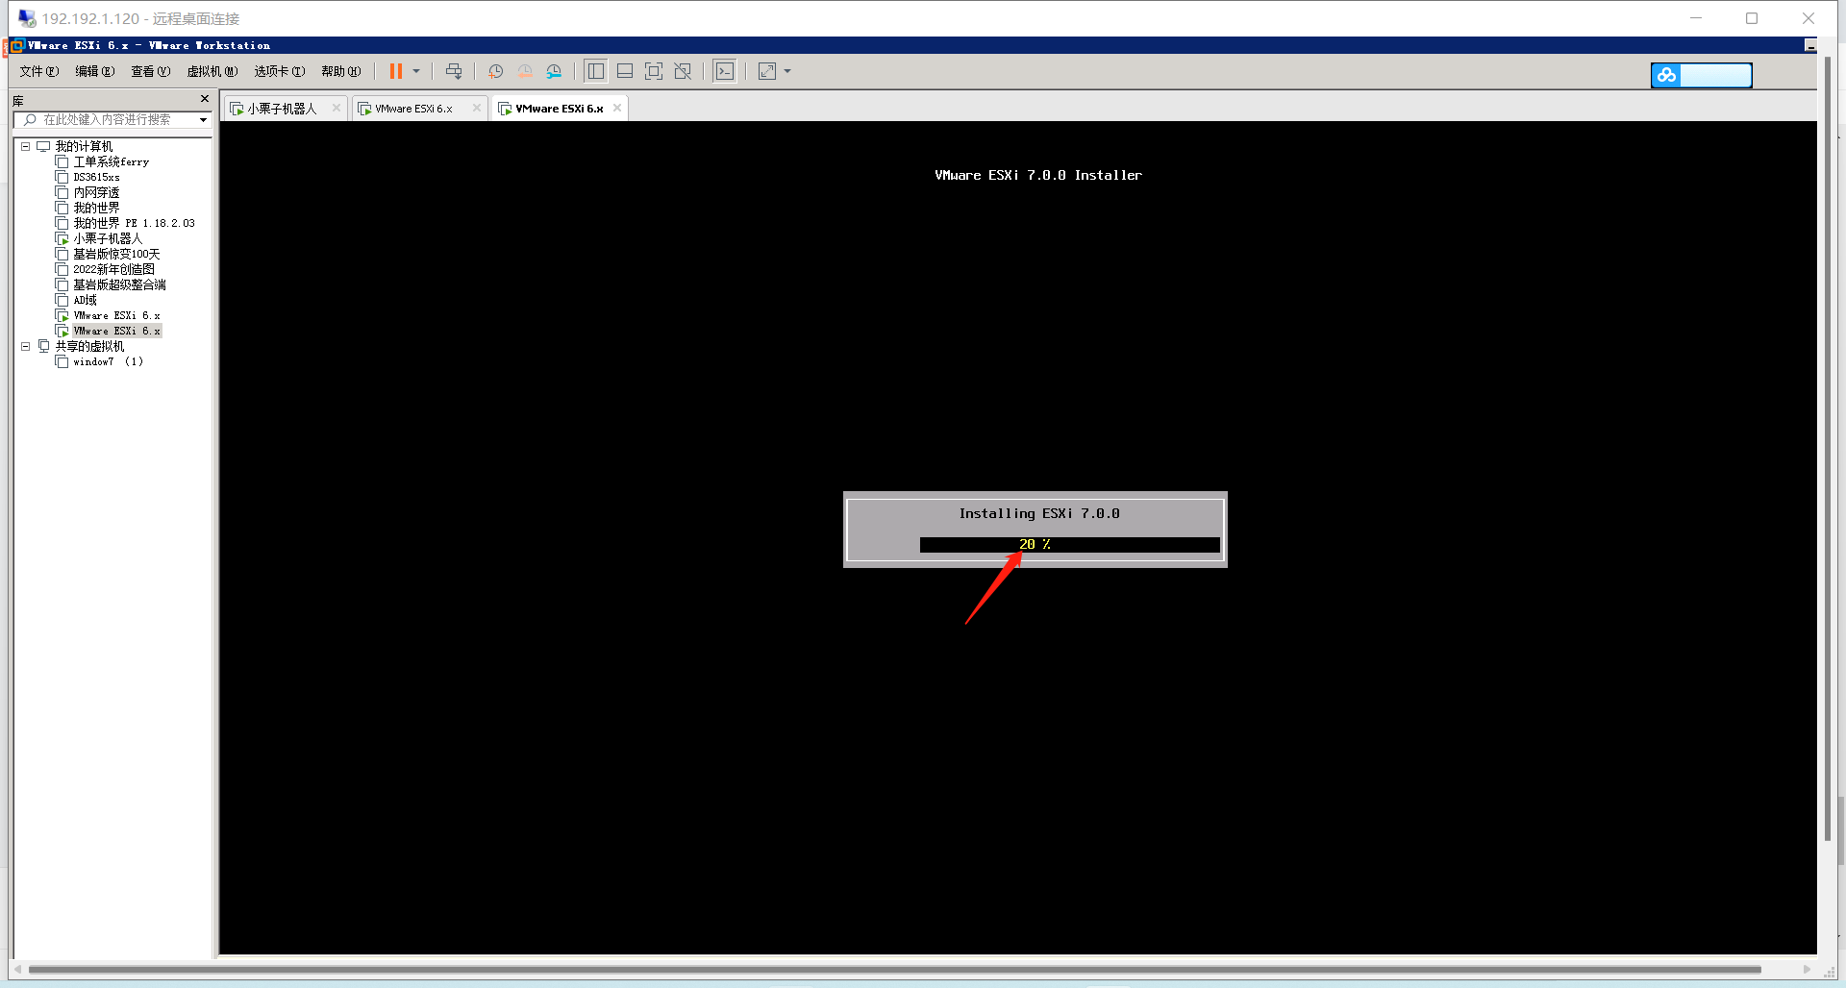The height and width of the screenshot is (988, 1846).
Task: Switch to Unity mode
Action: tap(683, 71)
